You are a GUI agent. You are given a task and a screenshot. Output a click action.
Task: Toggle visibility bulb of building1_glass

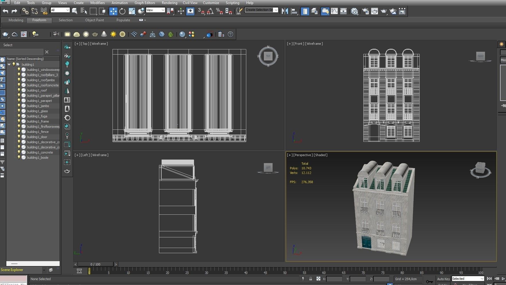coord(19,111)
